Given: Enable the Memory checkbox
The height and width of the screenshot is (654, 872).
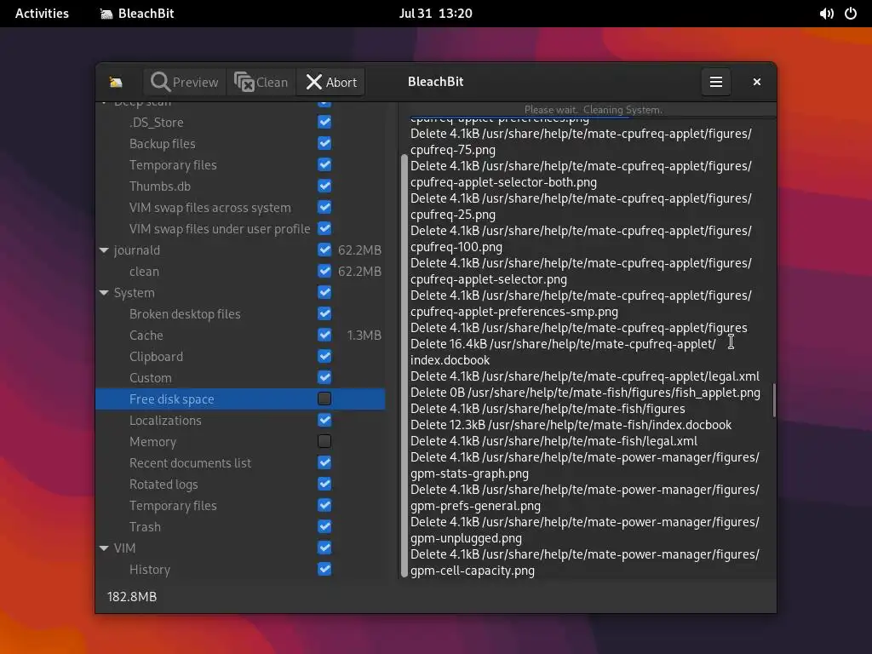Looking at the screenshot, I should 324,442.
